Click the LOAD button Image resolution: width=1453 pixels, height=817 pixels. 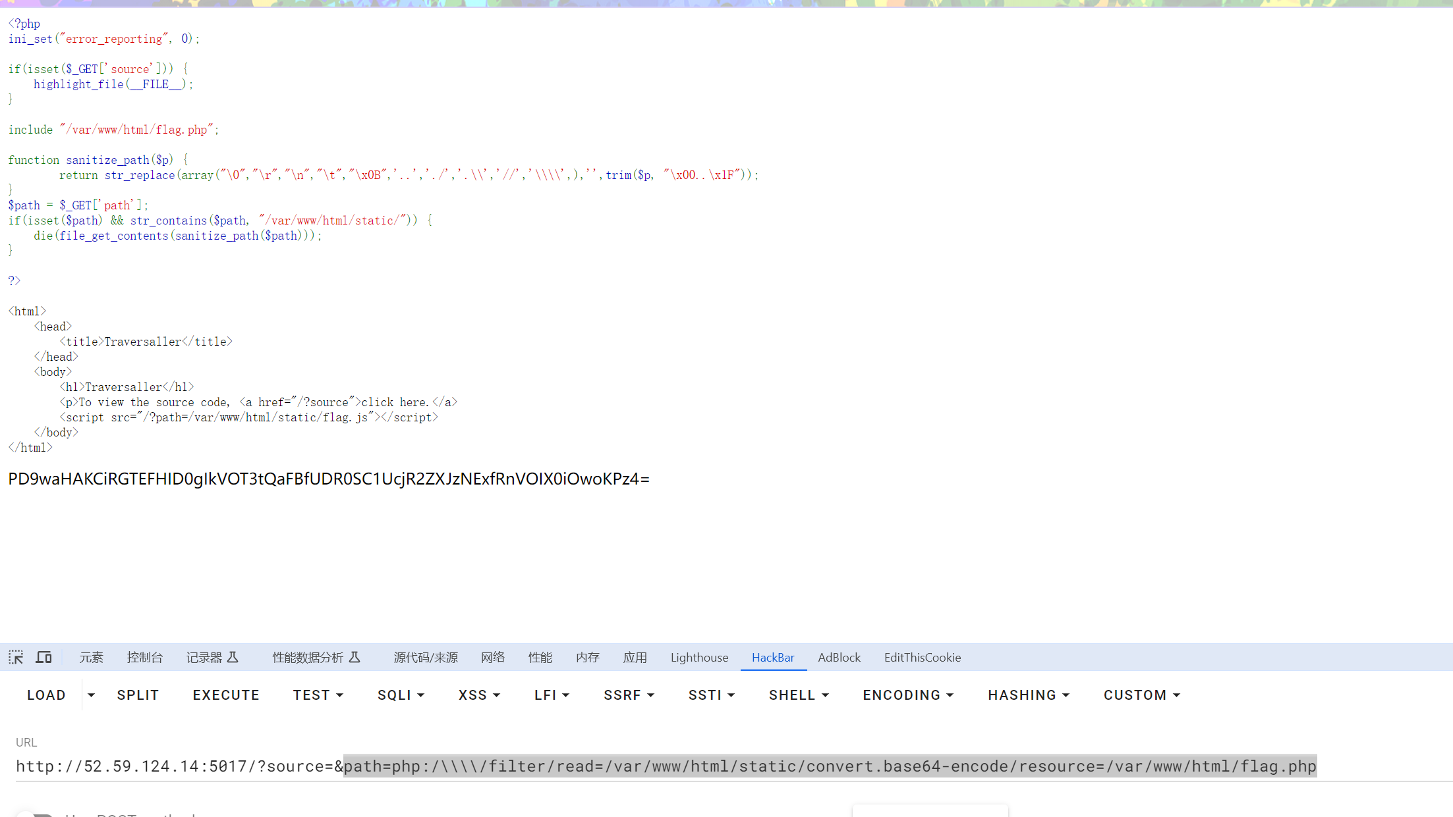pyautogui.click(x=46, y=695)
